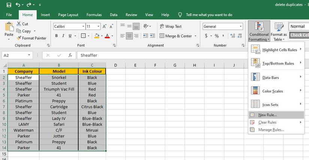Toggle Bold formatting
This screenshot has width=309, height=160.
pos(56,36)
